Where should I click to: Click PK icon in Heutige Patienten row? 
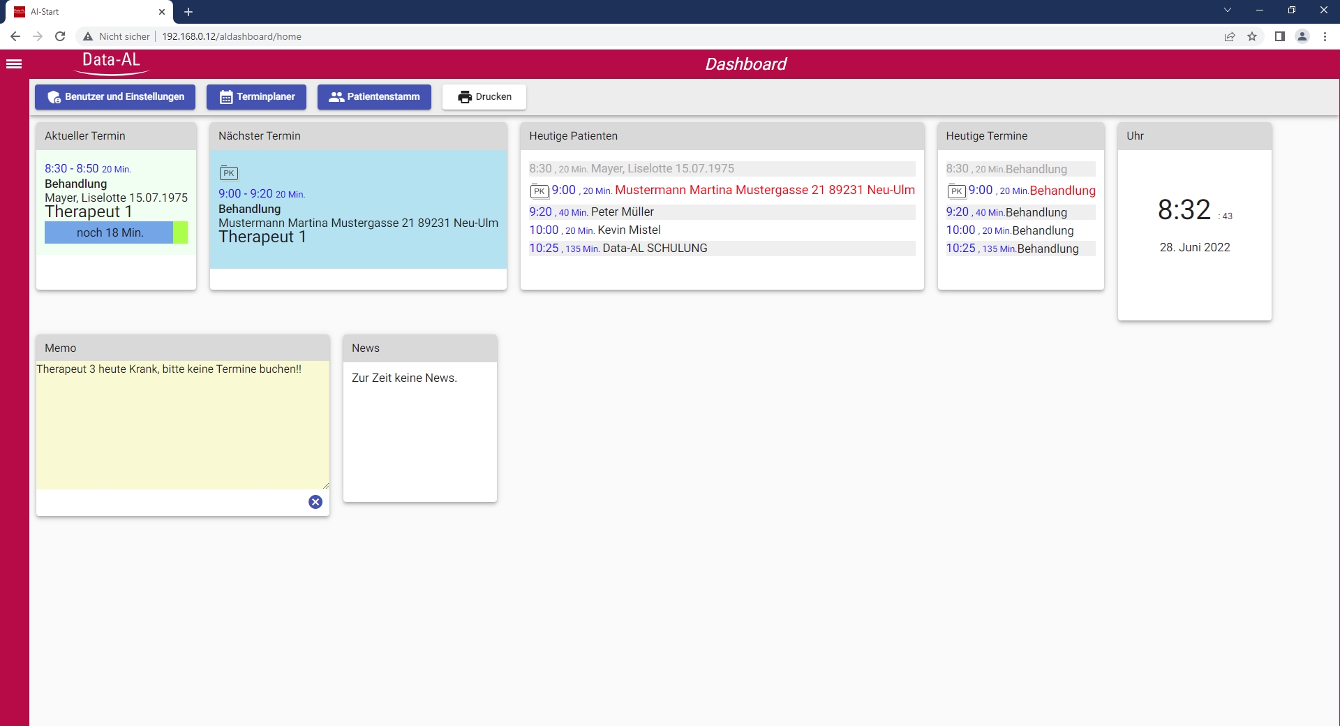coord(539,191)
